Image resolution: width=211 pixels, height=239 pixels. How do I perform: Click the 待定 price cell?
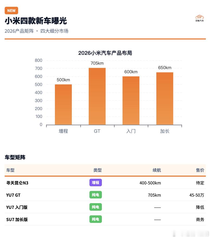point(200,183)
